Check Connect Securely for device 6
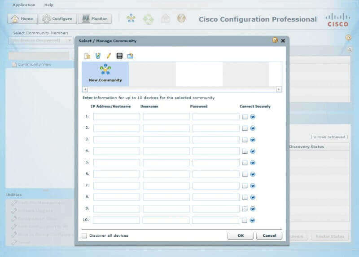Screen dimensions: 359x257 (x=245, y=174)
